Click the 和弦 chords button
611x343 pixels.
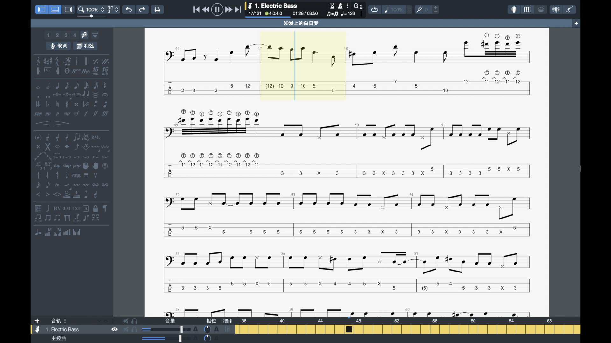[85, 46]
